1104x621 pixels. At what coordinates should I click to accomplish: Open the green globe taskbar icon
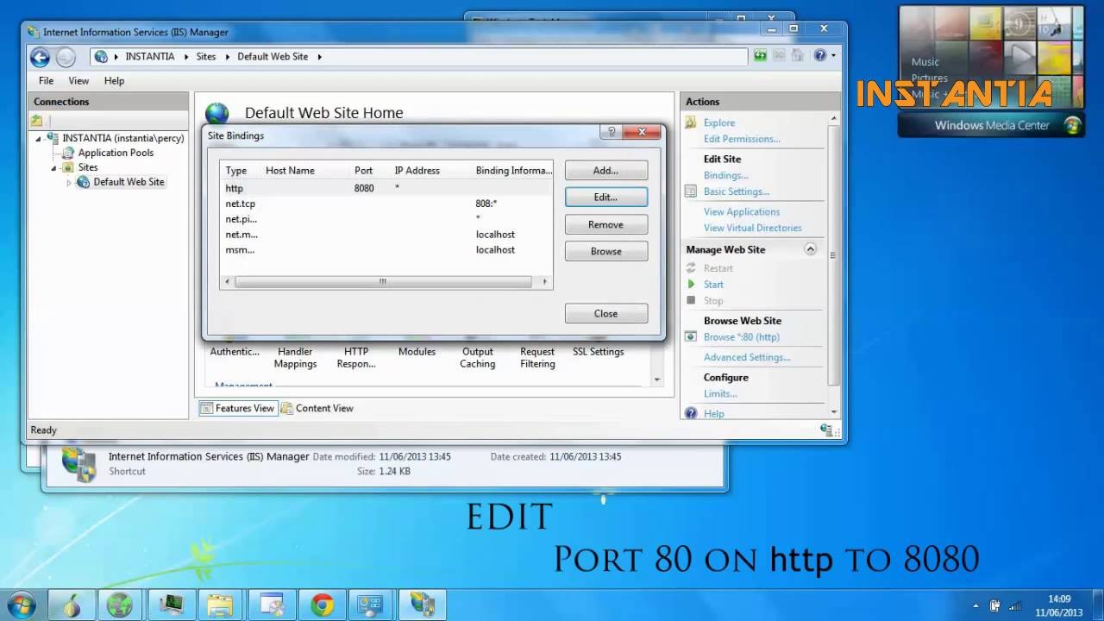[122, 605]
